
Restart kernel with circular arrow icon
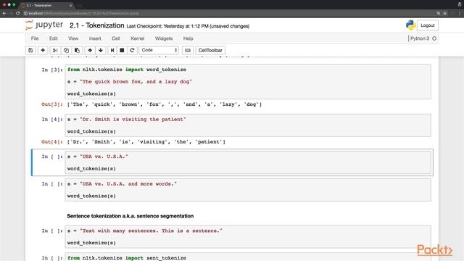coord(132,50)
